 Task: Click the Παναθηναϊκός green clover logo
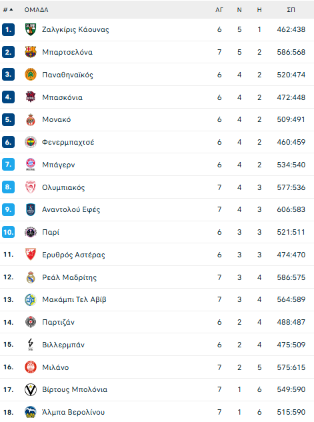click(31, 75)
